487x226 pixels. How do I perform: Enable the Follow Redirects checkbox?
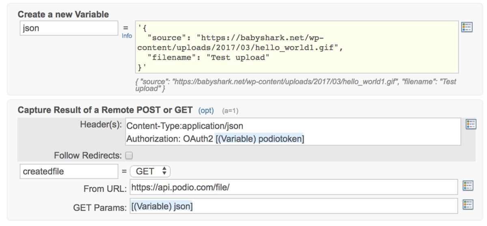click(x=129, y=155)
